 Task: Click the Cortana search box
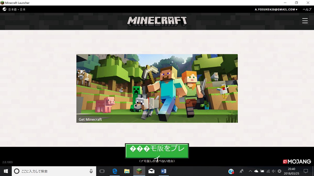[54, 171]
